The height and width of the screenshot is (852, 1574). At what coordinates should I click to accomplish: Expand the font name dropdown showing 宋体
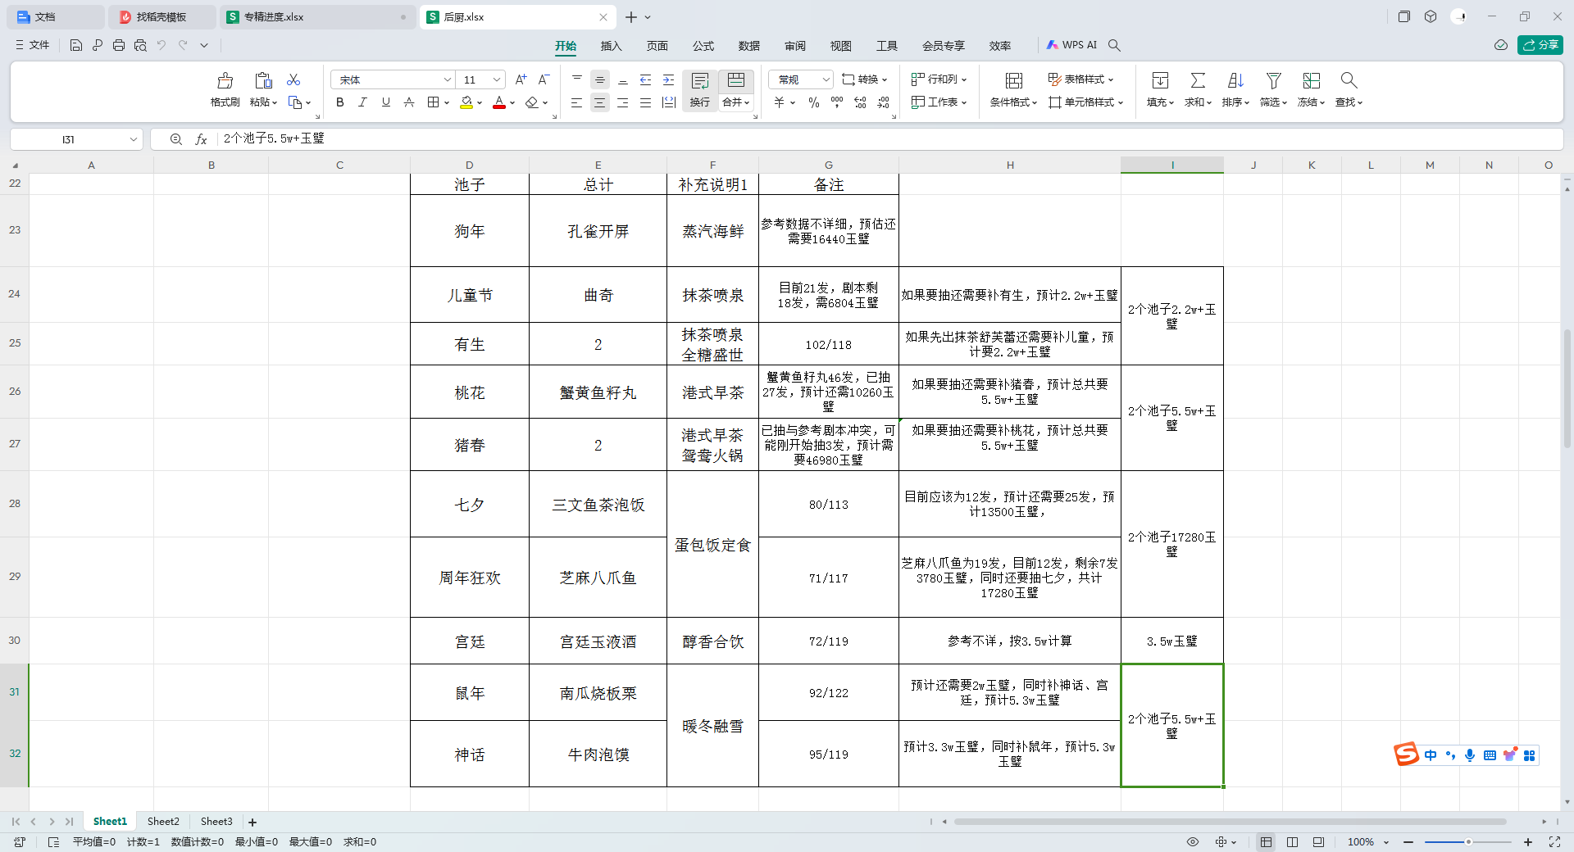[x=447, y=79]
